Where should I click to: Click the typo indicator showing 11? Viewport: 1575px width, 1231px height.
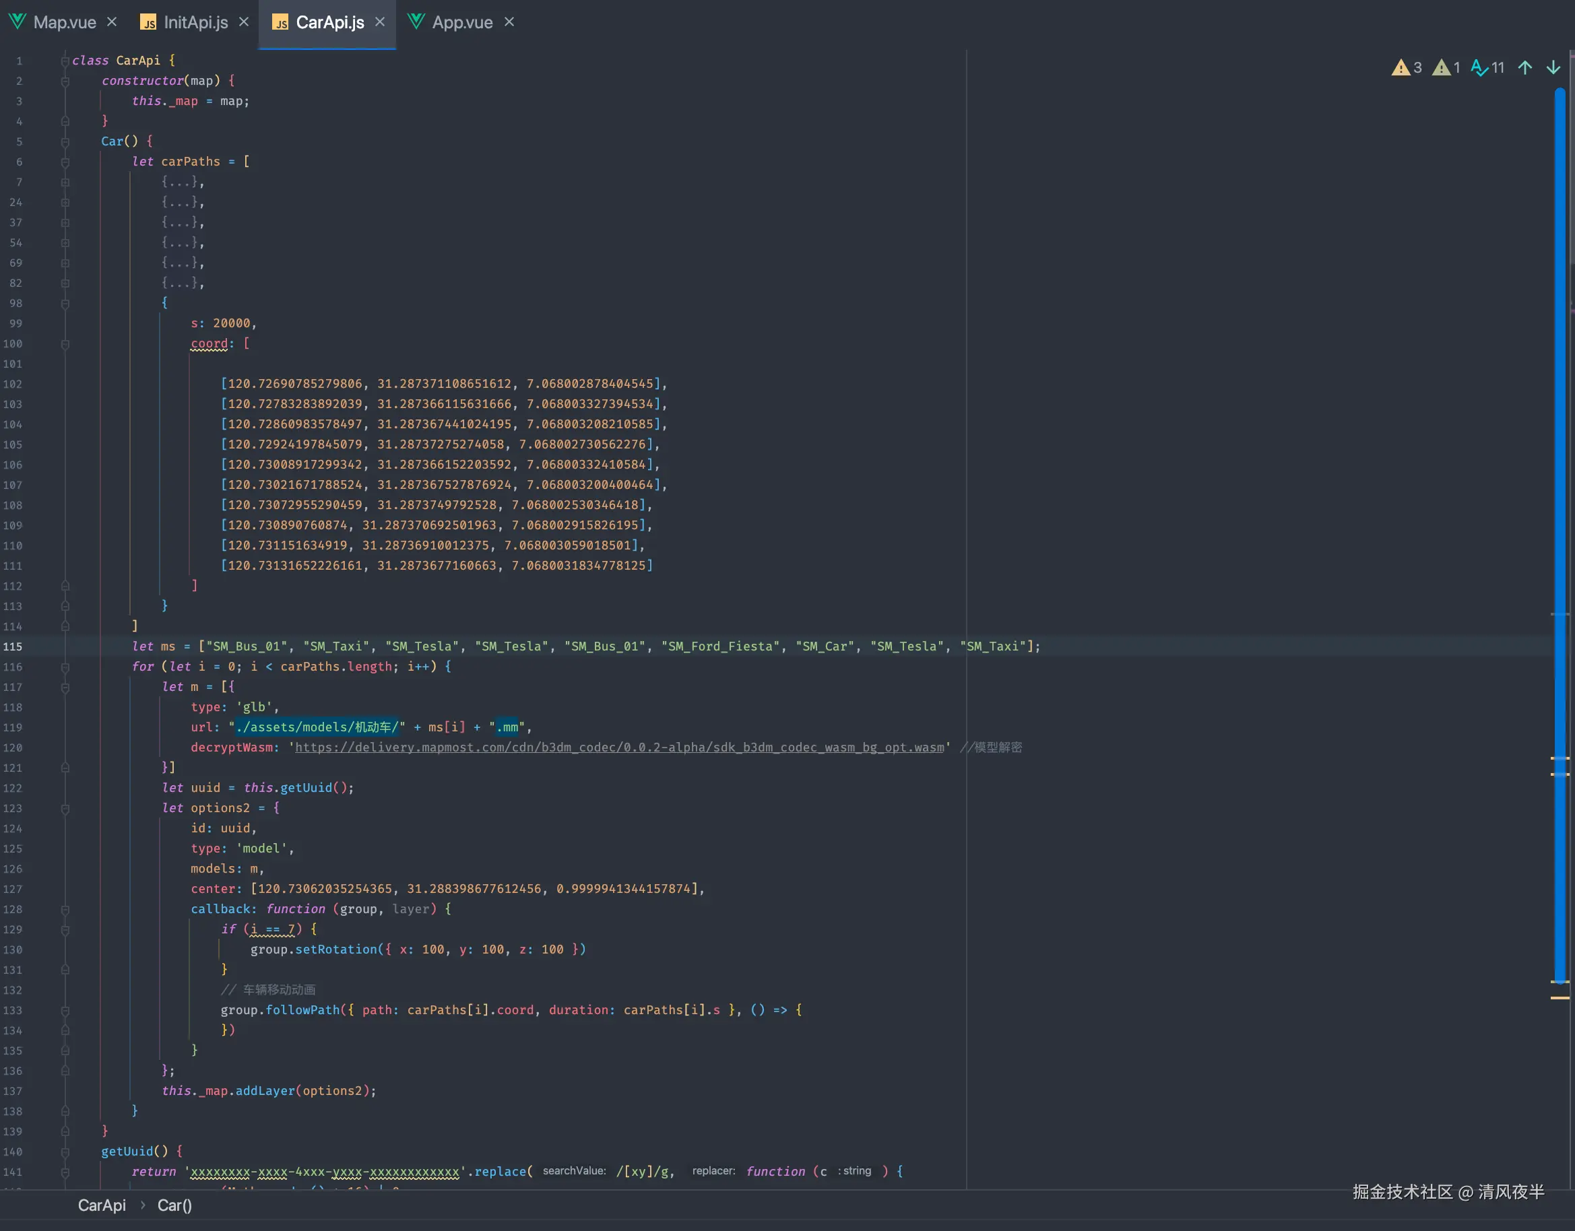(1487, 68)
